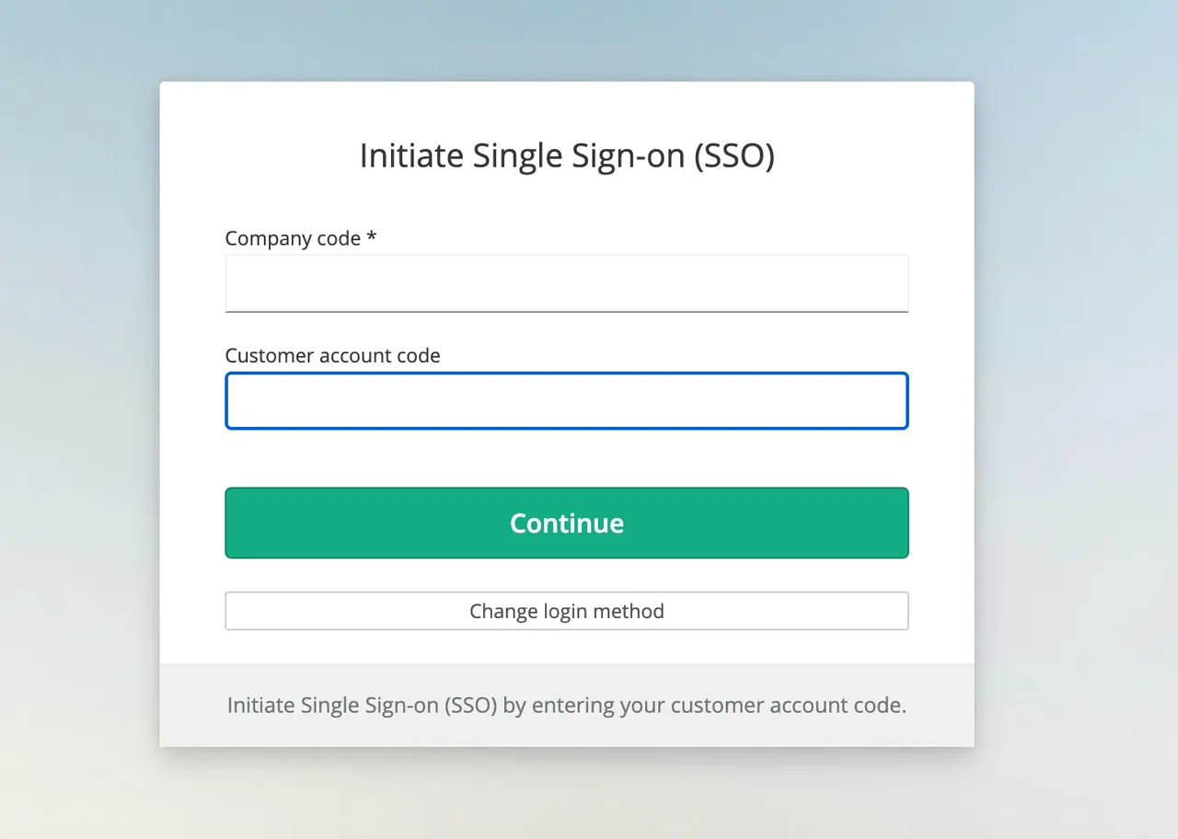The width and height of the screenshot is (1178, 839).
Task: Click the required asterisk next to Company code
Action: pos(371,237)
